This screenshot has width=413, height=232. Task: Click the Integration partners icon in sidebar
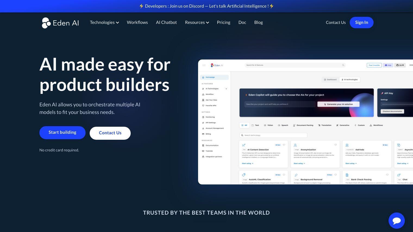[x=203, y=157]
